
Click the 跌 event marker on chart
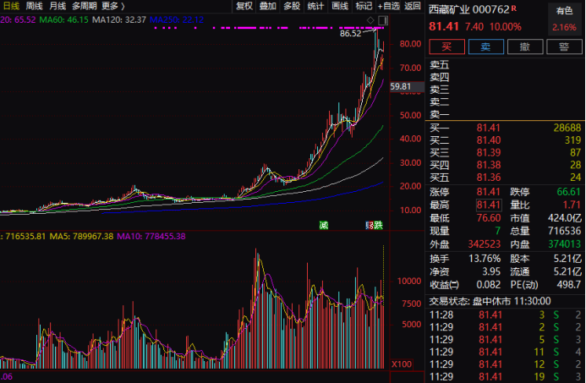click(x=379, y=224)
